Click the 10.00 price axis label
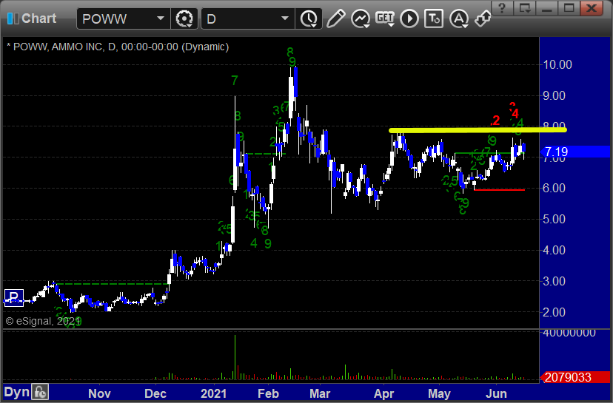Screen dimensions: 613x403 point(557,64)
